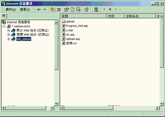
Task: Pause the selected site with pause button
Action: click(x=116, y=10)
